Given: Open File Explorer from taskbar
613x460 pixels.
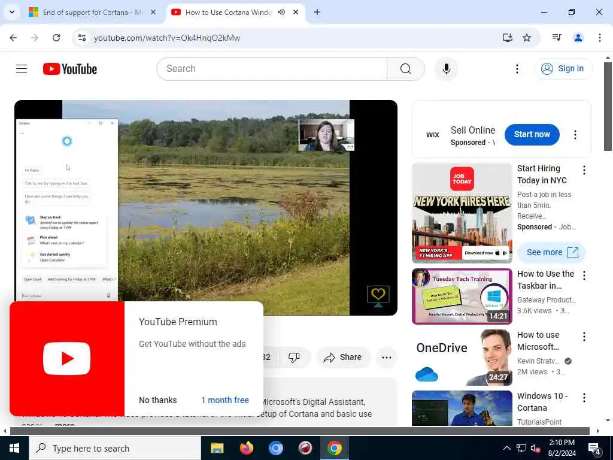Looking at the screenshot, I should 217,448.
